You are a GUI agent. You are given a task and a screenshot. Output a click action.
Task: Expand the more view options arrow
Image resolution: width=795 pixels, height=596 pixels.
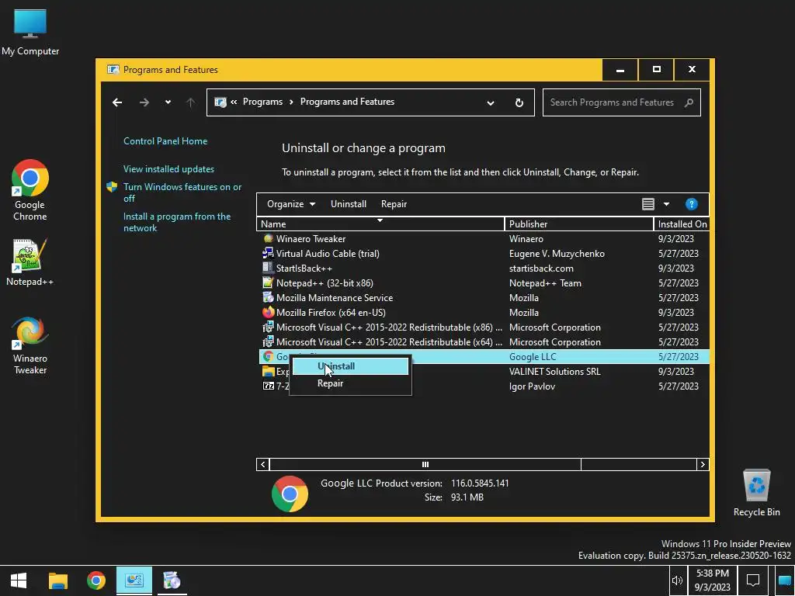tap(666, 204)
